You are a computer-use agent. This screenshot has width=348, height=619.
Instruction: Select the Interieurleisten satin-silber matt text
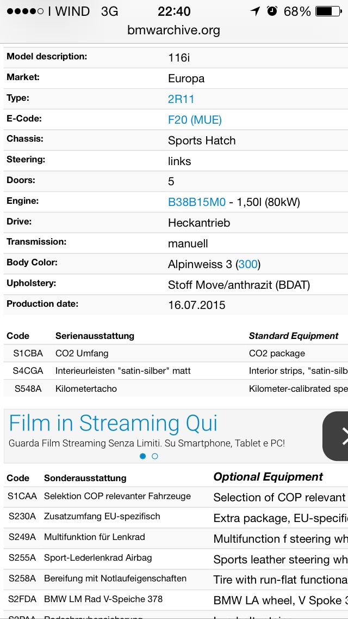click(123, 371)
